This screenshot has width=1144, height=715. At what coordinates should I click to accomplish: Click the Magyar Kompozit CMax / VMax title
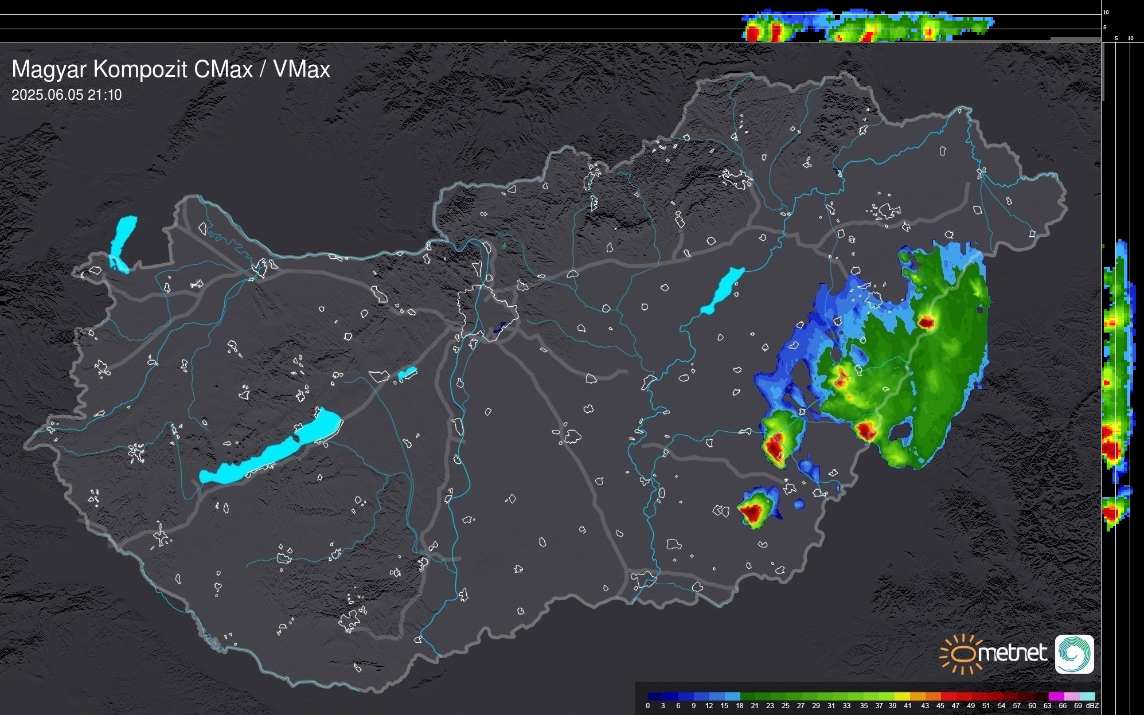pyautogui.click(x=171, y=69)
